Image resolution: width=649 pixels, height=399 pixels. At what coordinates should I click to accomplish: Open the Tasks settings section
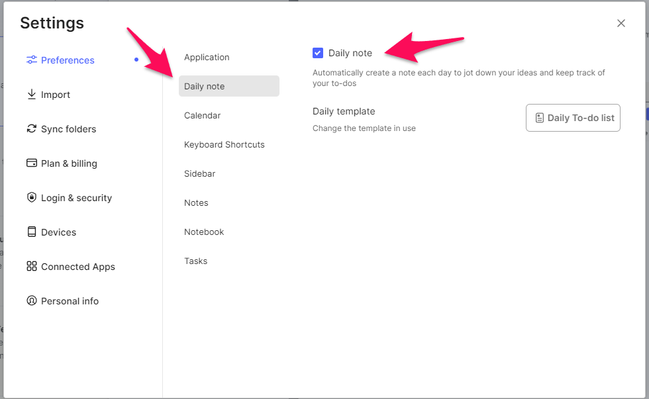(195, 261)
